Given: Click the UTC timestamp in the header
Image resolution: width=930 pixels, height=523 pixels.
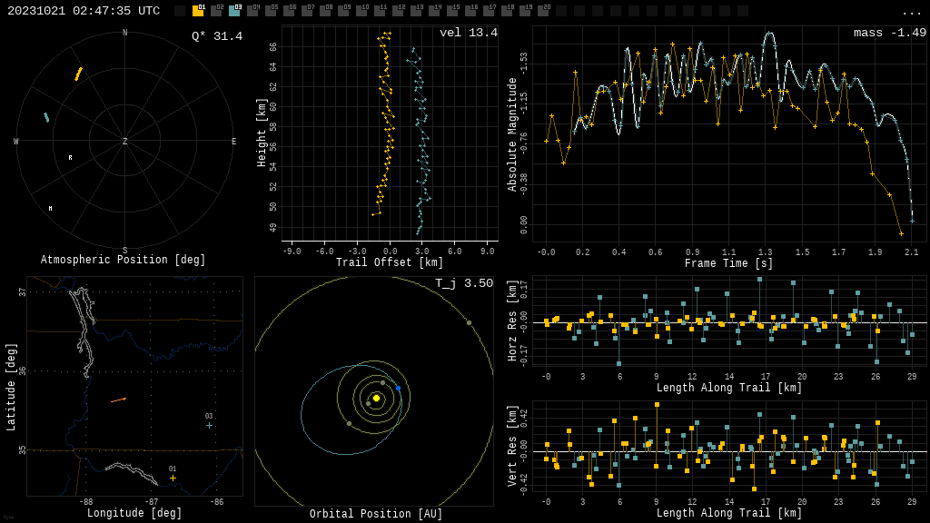Looking at the screenshot, I should pos(84,11).
